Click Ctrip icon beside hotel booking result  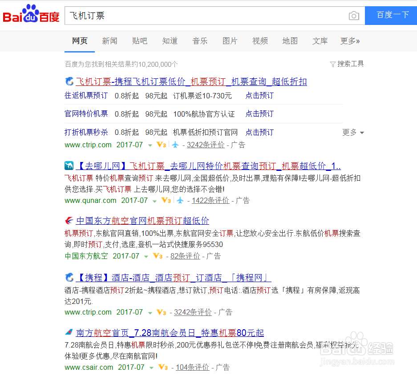tap(69, 277)
